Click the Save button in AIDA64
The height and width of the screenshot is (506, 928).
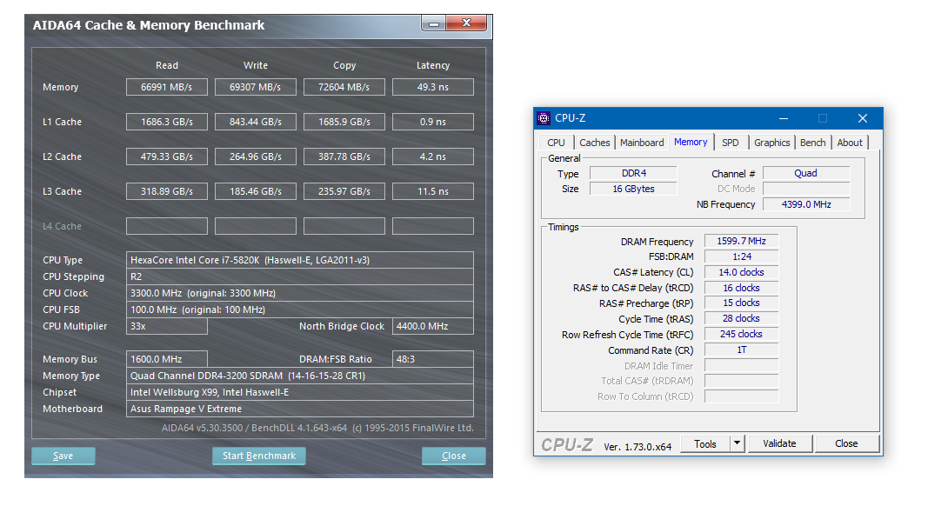[x=63, y=456]
